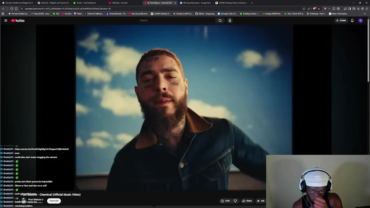The width and height of the screenshot is (370, 208).
Task: Go to YouTube home via logo
Action: (18, 21)
